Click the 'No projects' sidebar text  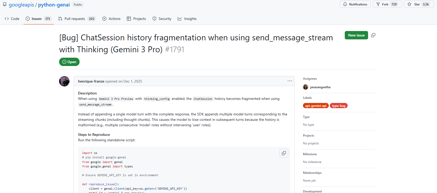pos(311,143)
